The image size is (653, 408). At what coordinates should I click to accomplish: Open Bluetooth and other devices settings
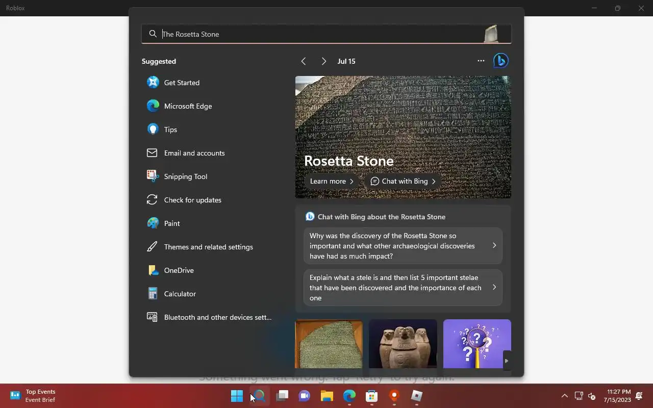point(209,317)
